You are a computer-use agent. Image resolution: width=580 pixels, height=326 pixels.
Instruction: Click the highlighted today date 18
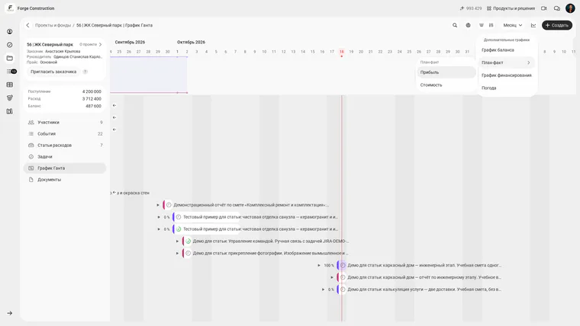coord(341,52)
